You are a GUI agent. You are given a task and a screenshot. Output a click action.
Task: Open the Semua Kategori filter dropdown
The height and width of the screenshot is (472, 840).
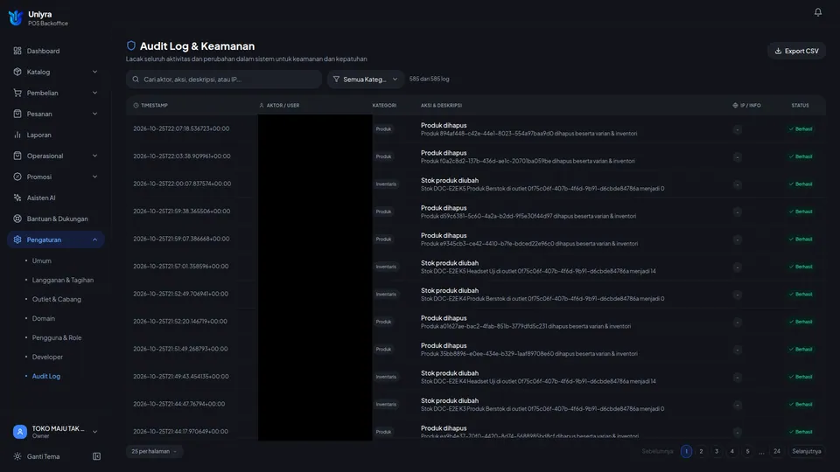[366, 80]
